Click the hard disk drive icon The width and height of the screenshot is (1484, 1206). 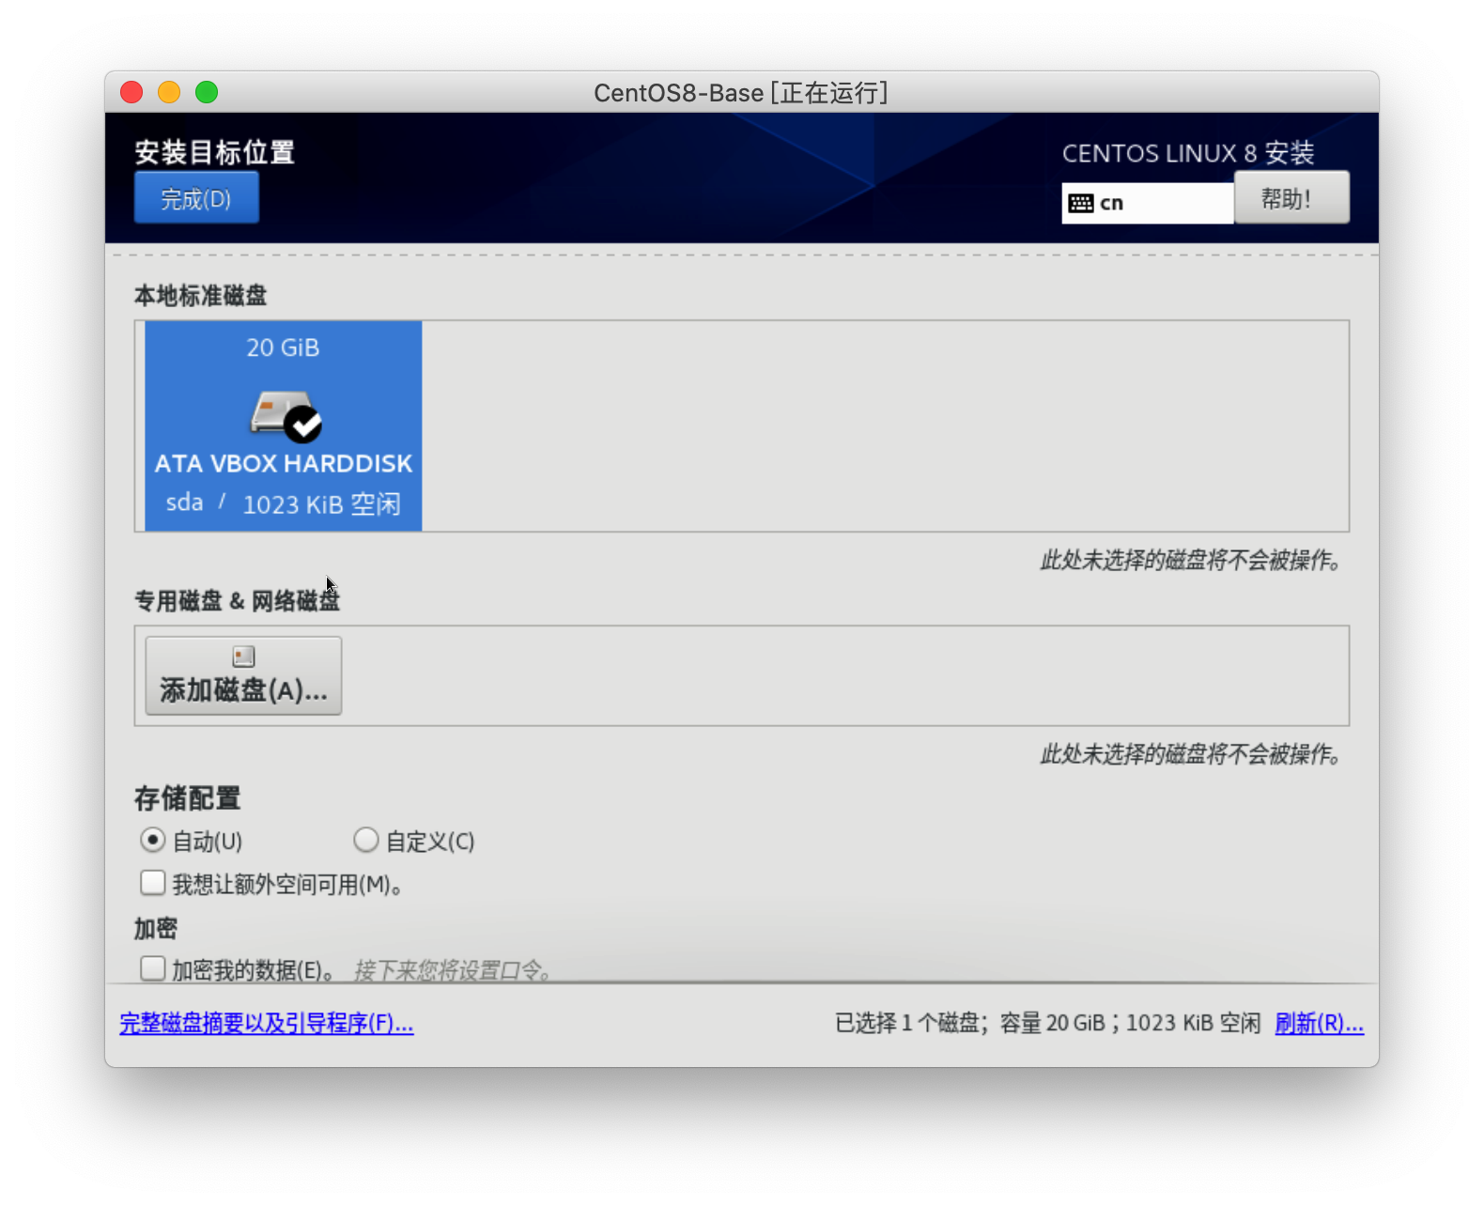[278, 411]
